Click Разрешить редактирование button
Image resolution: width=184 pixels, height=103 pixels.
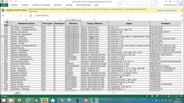coord(167,10)
